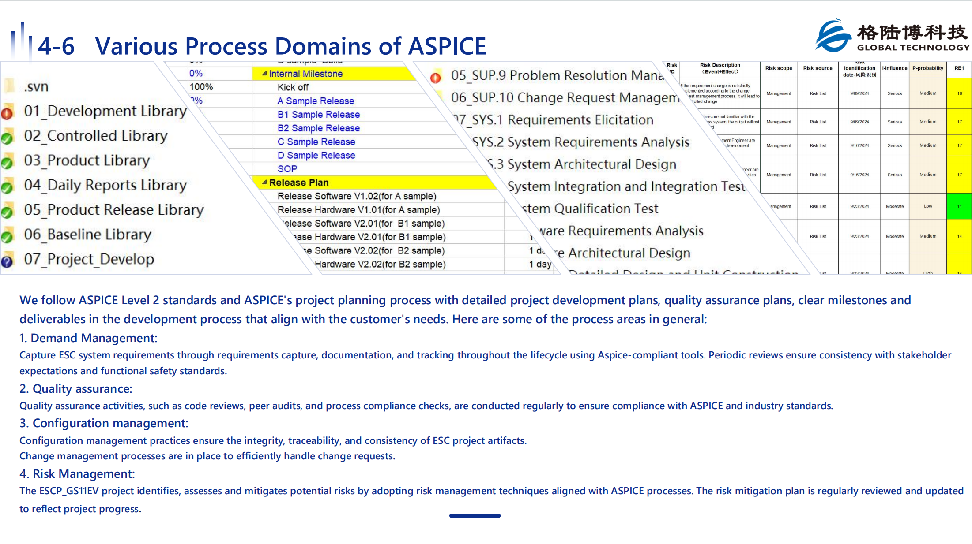Open the A Sample Release milestone
Screen dimensions: 972x544
[316, 101]
